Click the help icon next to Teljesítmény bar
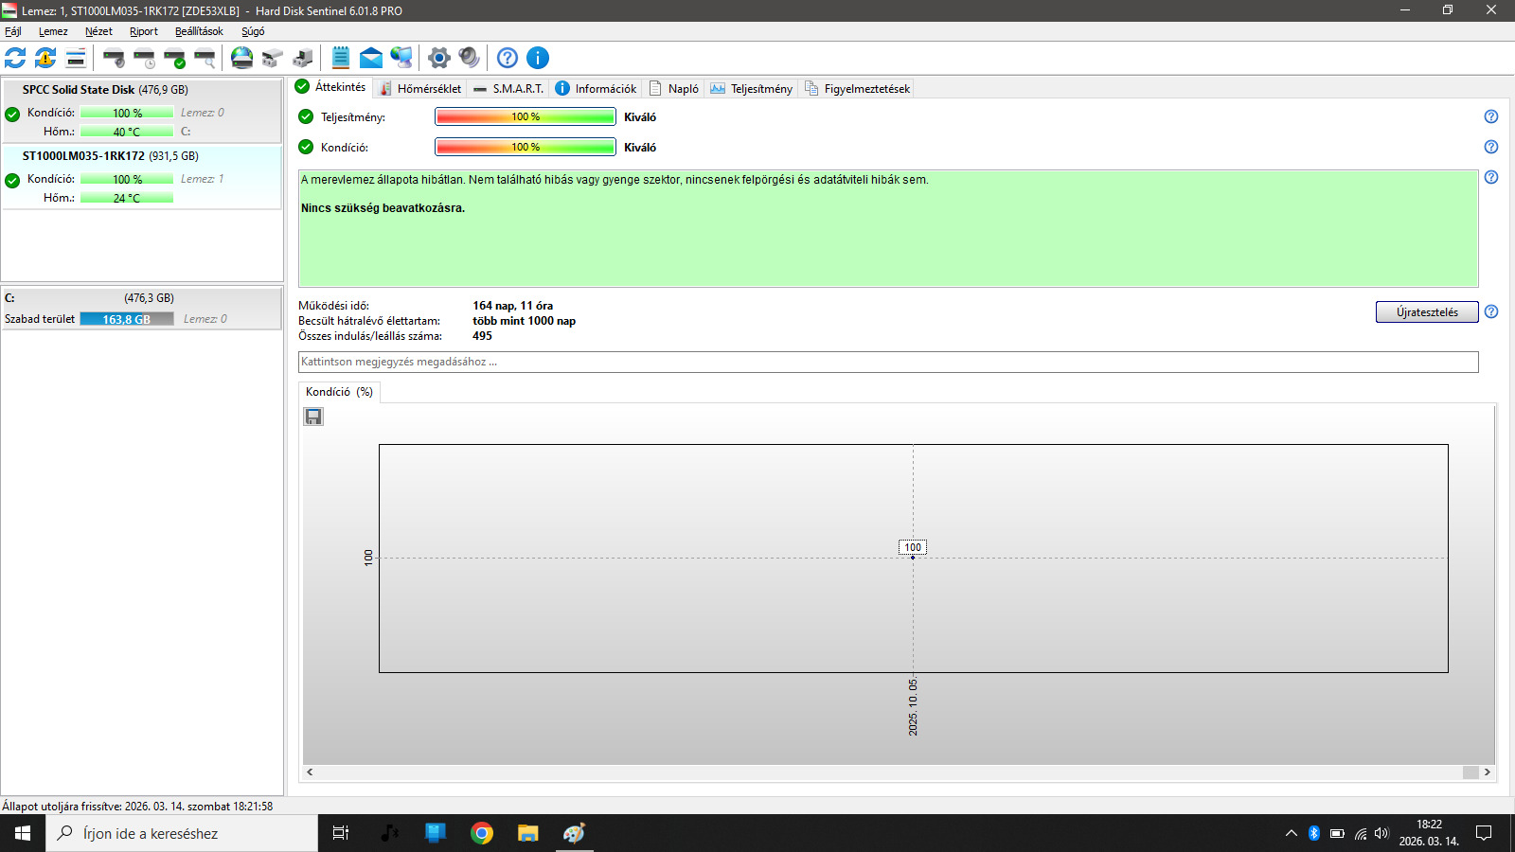This screenshot has height=852, width=1515. tap(1491, 116)
